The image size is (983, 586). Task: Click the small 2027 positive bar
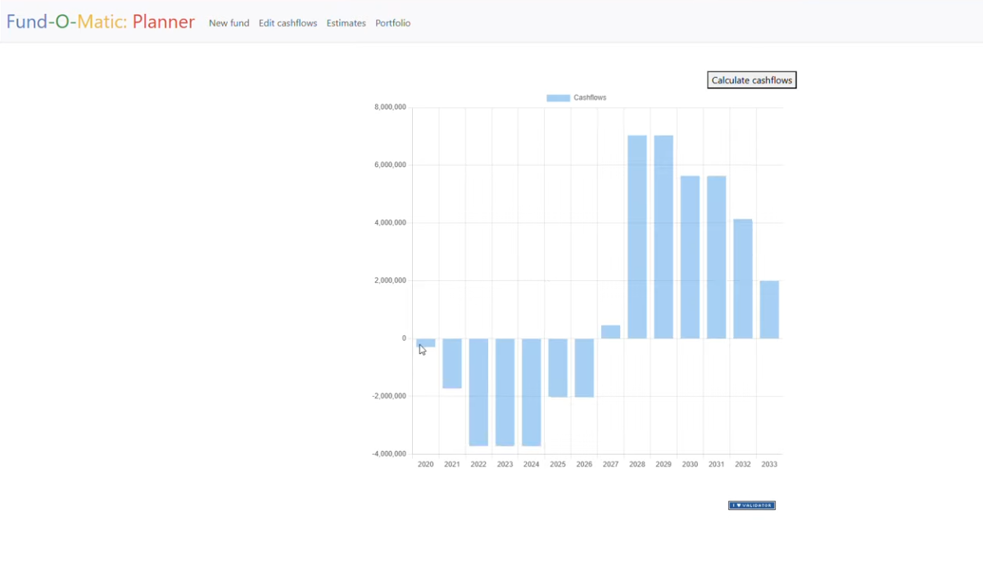tap(610, 332)
